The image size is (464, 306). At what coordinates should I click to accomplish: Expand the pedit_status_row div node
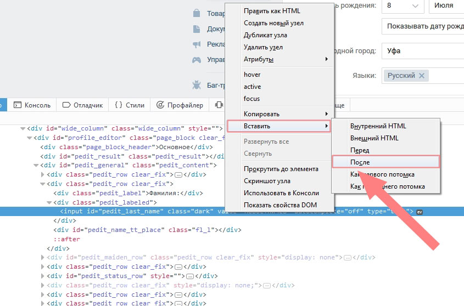43,276
